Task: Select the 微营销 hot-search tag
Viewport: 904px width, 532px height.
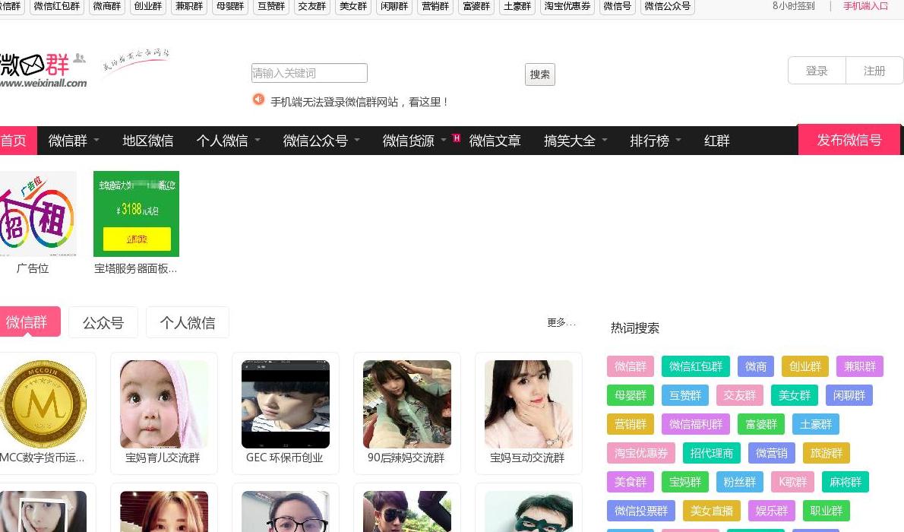Action: [x=771, y=453]
